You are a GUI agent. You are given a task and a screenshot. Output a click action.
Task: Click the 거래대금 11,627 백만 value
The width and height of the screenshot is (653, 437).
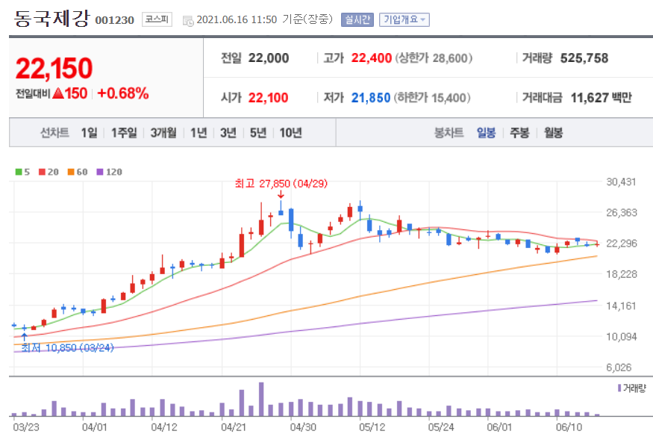[601, 98]
